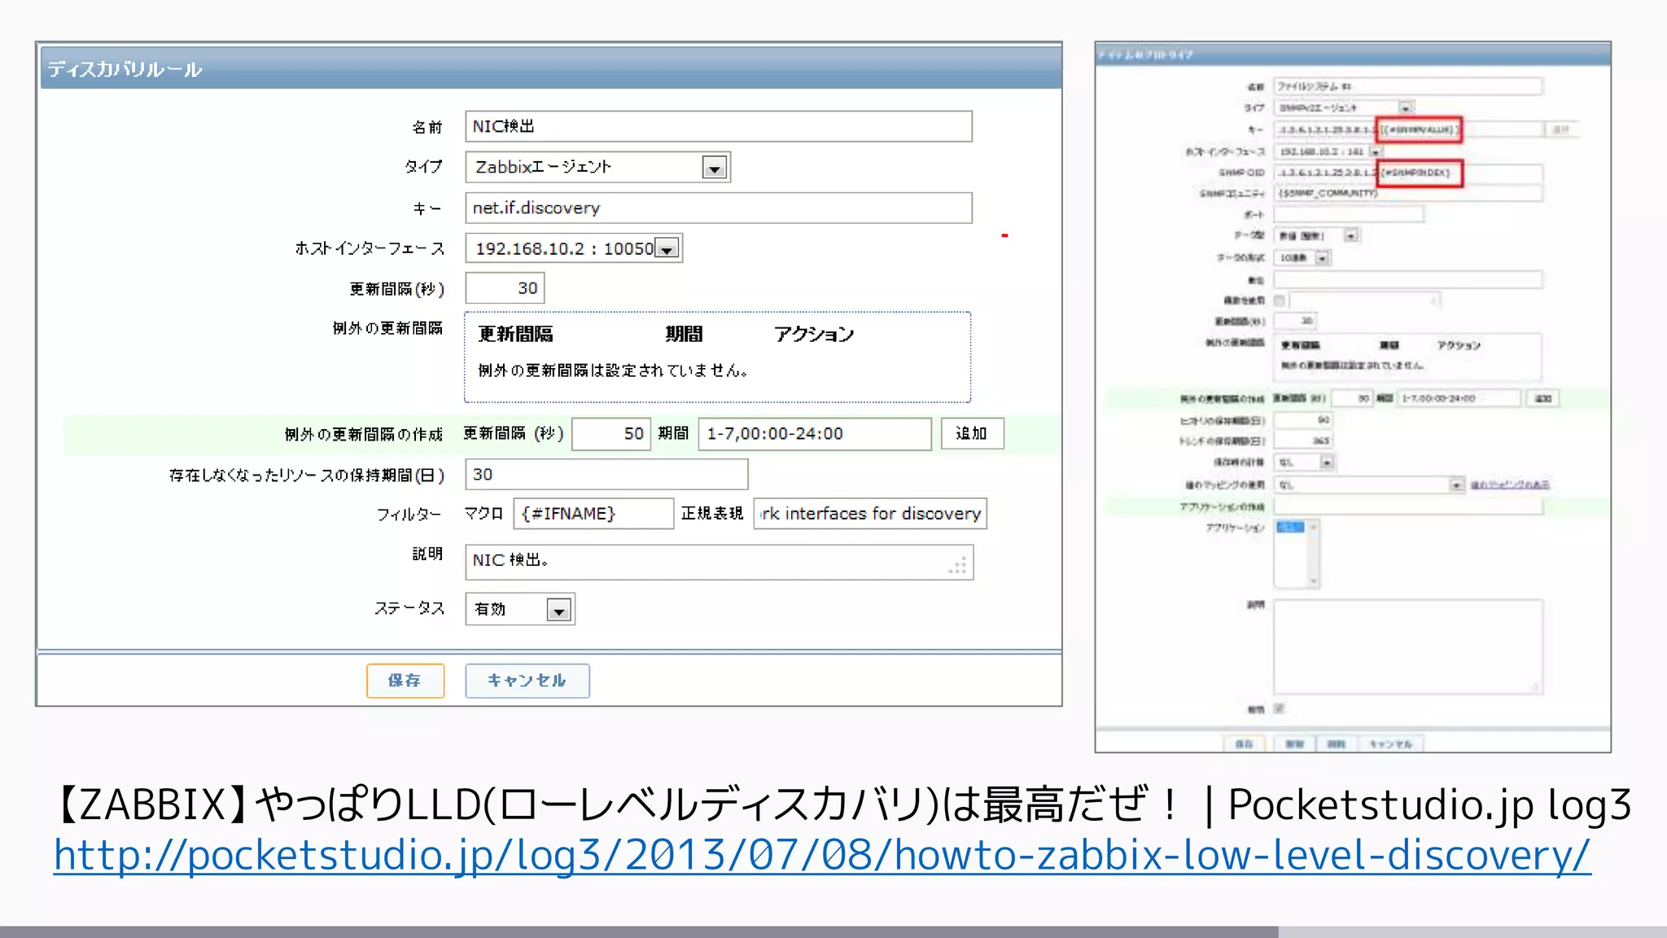Click the empty units field in item prototype form

1408,279
